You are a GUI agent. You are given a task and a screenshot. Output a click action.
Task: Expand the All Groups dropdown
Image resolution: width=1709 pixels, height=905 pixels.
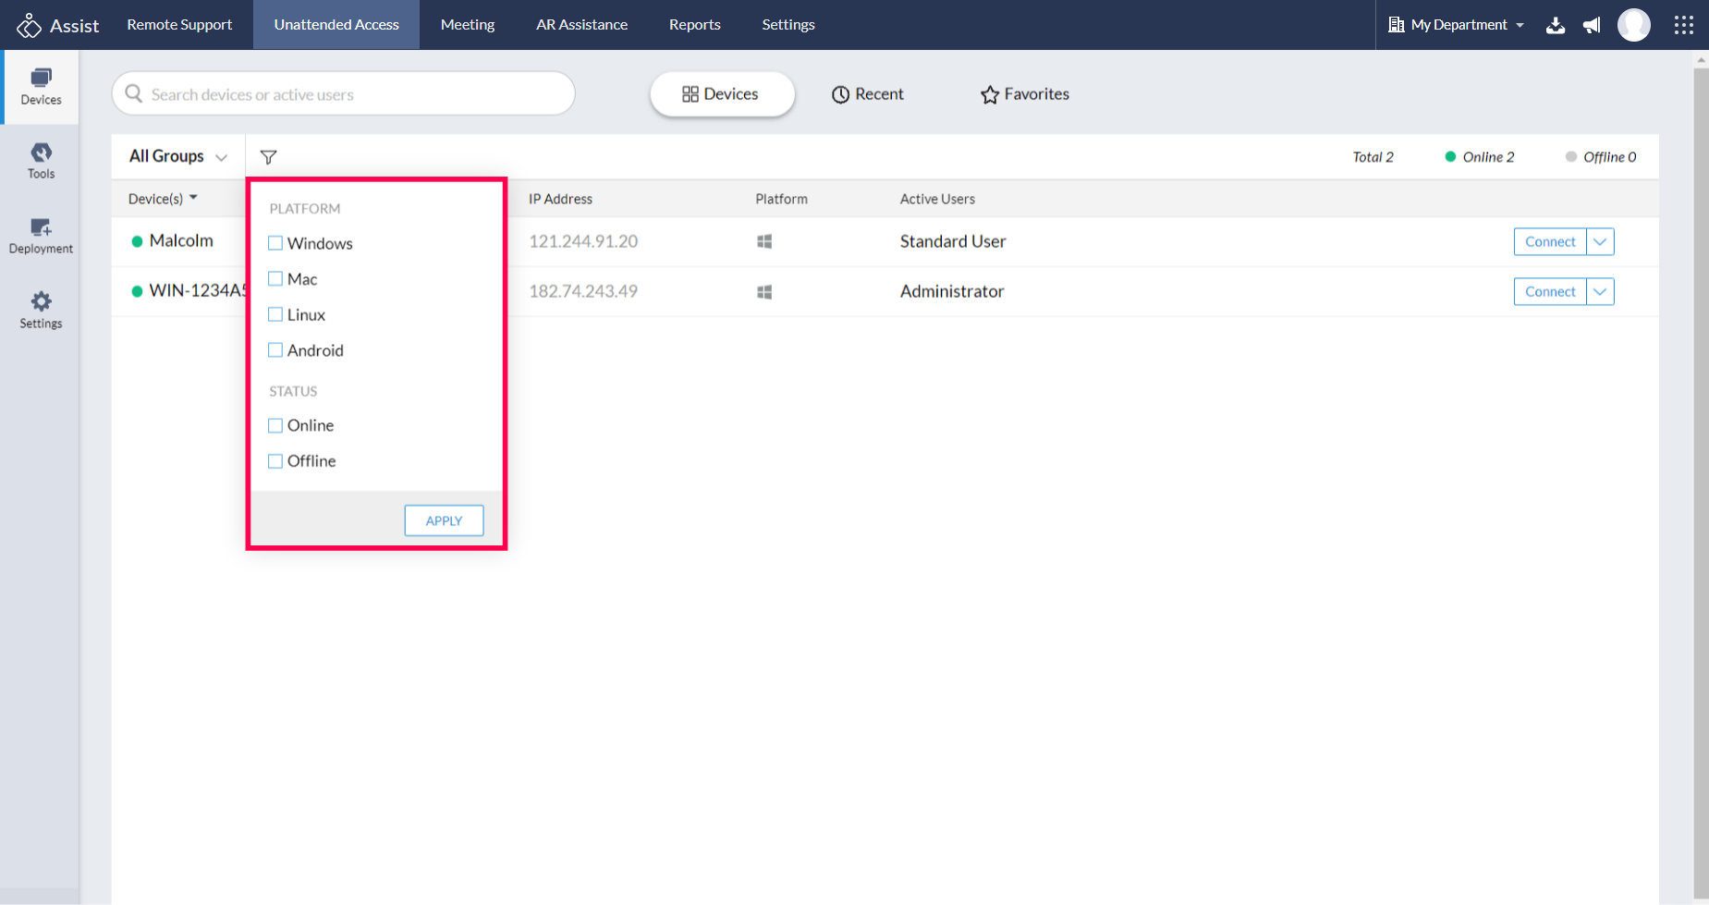pyautogui.click(x=178, y=156)
